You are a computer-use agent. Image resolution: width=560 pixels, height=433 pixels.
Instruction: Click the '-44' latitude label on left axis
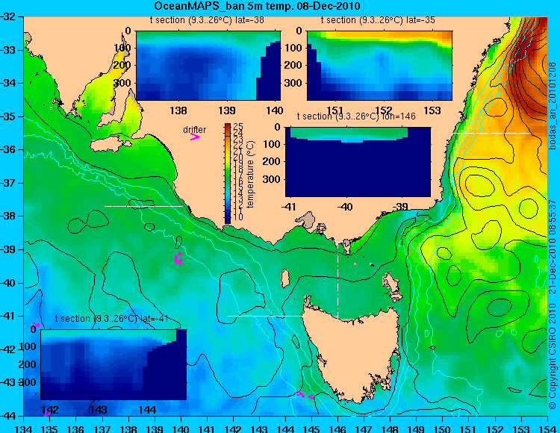8,416
